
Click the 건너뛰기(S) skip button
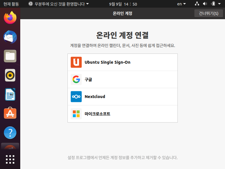coord(208,13)
